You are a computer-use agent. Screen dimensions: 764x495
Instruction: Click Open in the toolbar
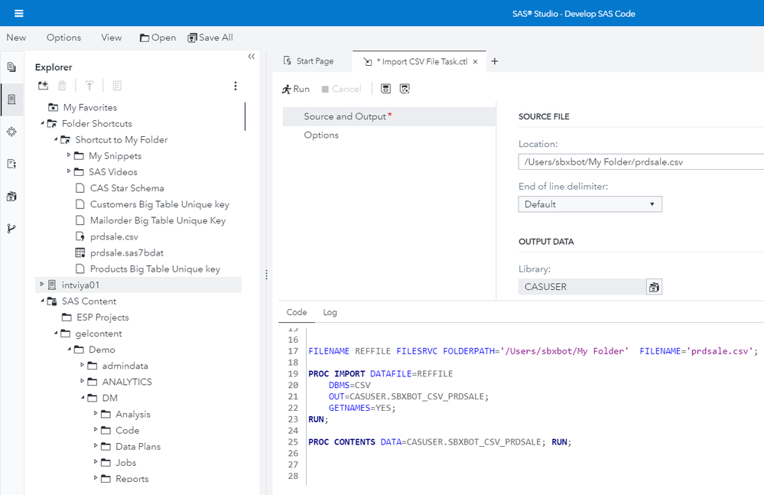(x=158, y=37)
